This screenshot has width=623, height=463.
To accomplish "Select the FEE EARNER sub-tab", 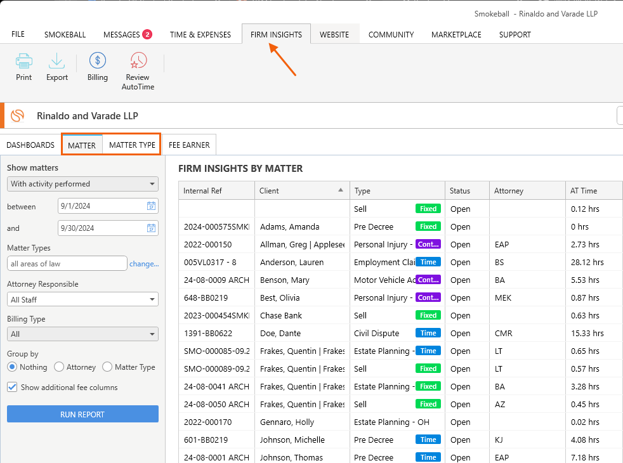I will pyautogui.click(x=189, y=145).
